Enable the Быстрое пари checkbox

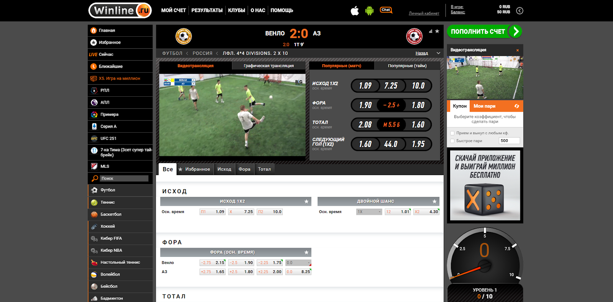click(452, 141)
